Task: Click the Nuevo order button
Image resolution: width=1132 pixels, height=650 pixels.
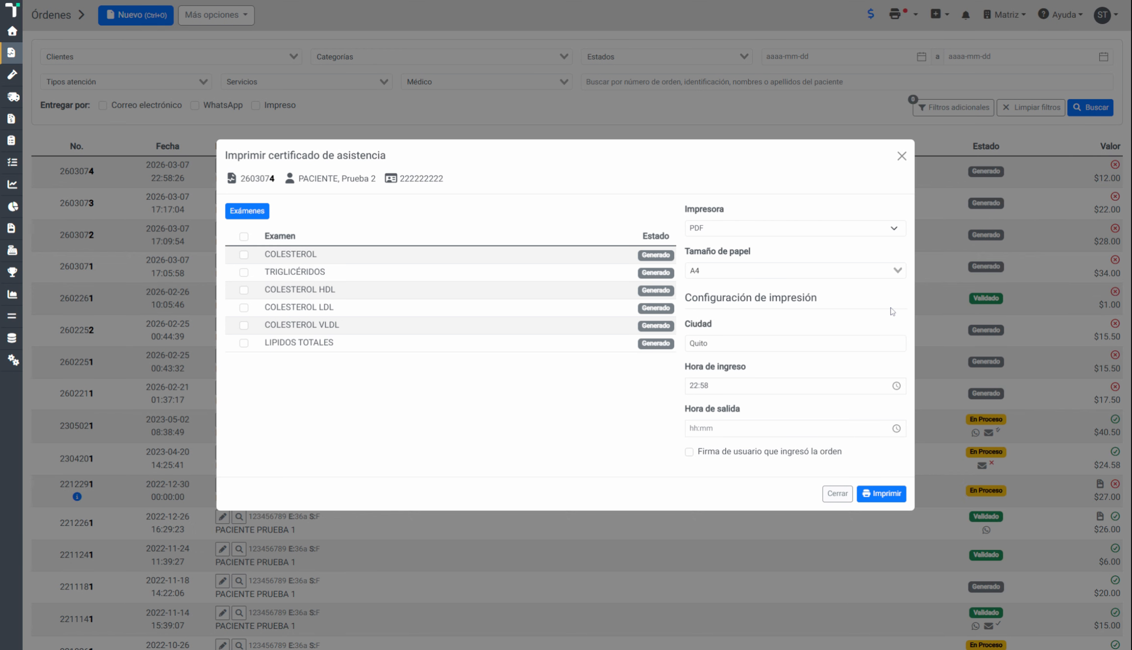Action: pyautogui.click(x=136, y=15)
